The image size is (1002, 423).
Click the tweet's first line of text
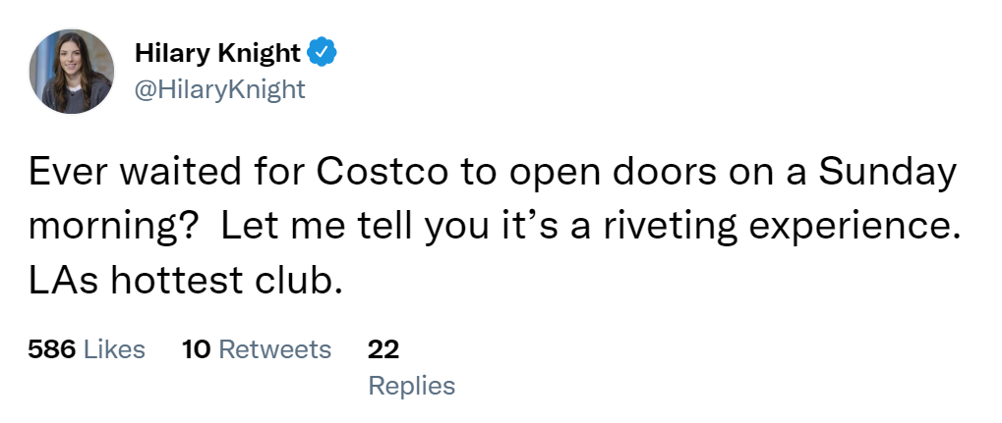(x=492, y=174)
